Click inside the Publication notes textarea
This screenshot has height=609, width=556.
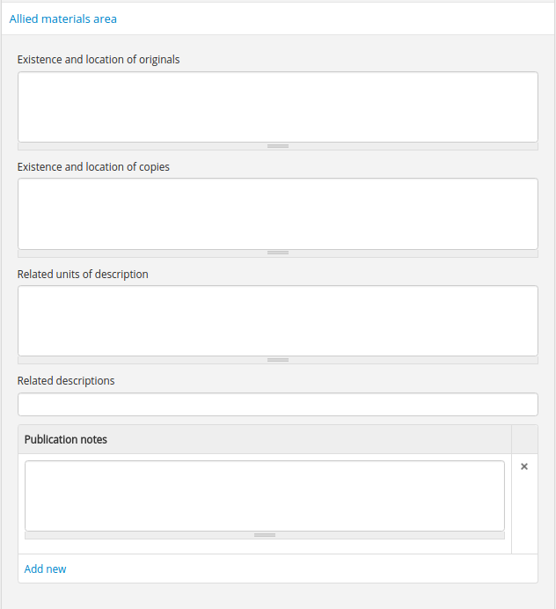[x=265, y=495]
